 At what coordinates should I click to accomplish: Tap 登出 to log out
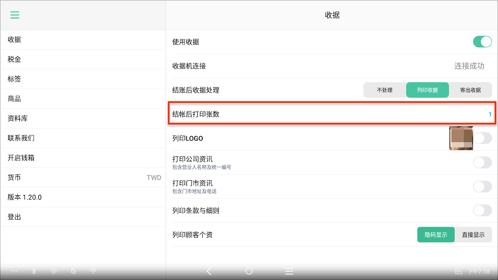[x=83, y=217]
